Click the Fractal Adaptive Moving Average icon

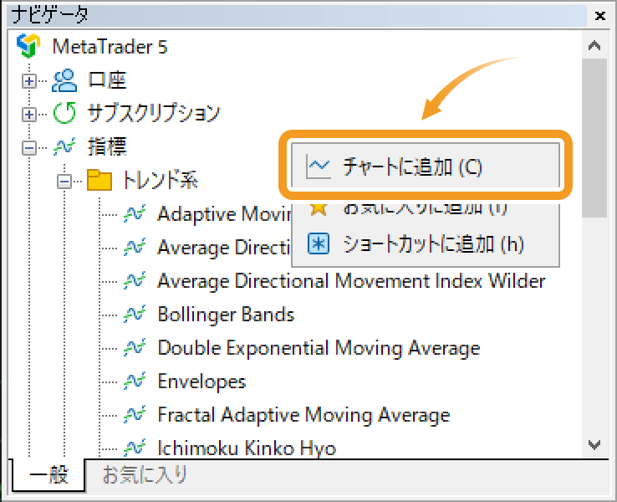point(135,415)
